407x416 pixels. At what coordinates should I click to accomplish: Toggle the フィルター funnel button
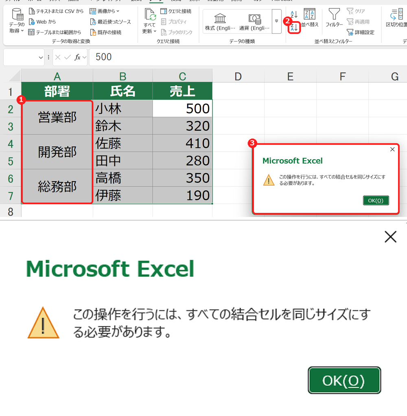pos(334,18)
